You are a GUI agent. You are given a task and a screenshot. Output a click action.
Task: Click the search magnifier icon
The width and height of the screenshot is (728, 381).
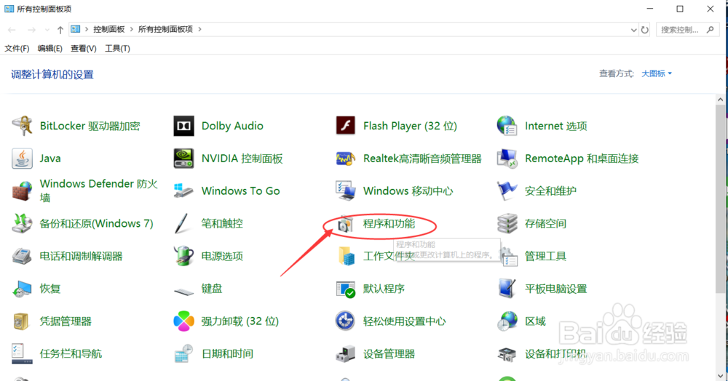pyautogui.click(x=710, y=30)
